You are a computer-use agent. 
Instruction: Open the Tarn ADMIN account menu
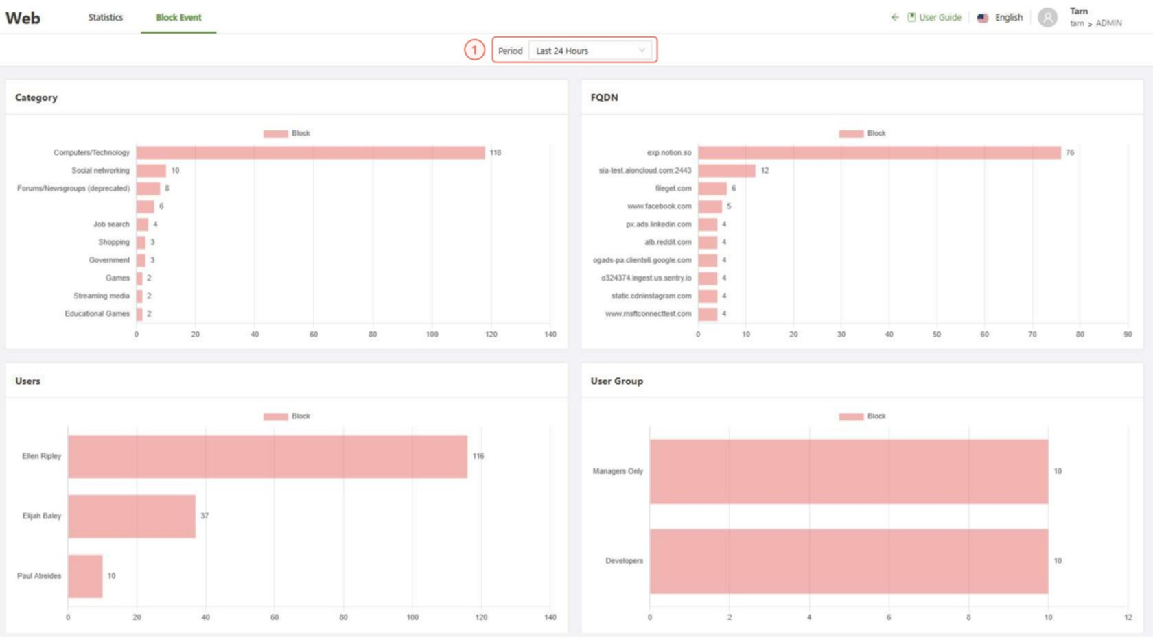click(x=1095, y=17)
